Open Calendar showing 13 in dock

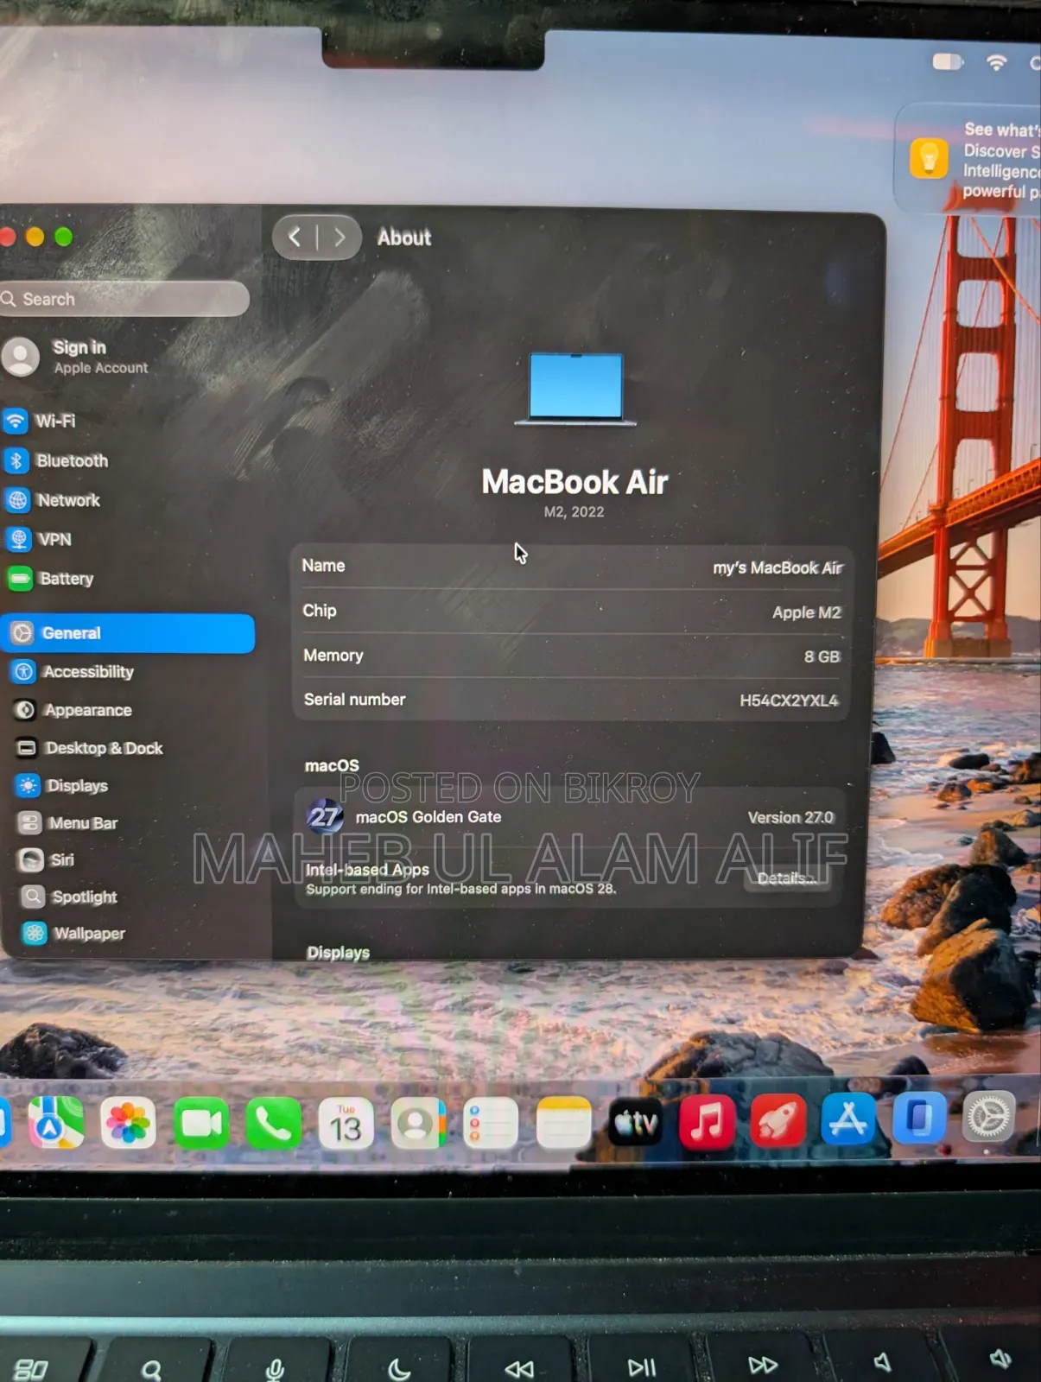click(346, 1124)
